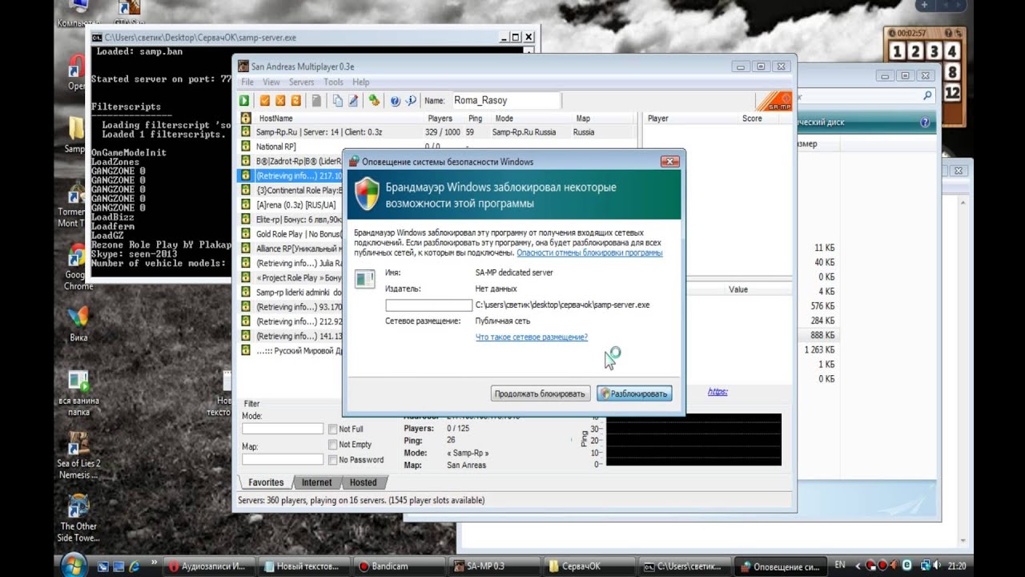Click the Mode column header in server list
Screen dimensions: 1025x577
[531, 119]
